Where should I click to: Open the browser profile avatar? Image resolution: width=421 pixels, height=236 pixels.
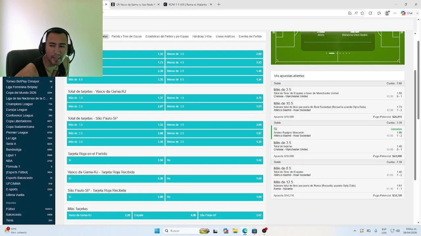387,13
